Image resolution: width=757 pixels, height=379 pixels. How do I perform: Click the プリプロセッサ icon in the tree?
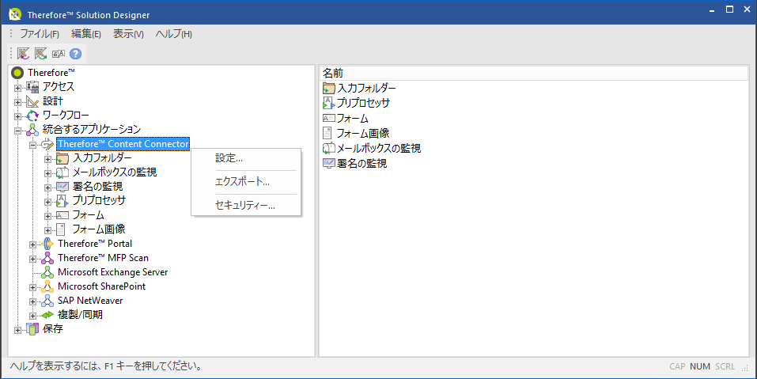[x=62, y=201]
